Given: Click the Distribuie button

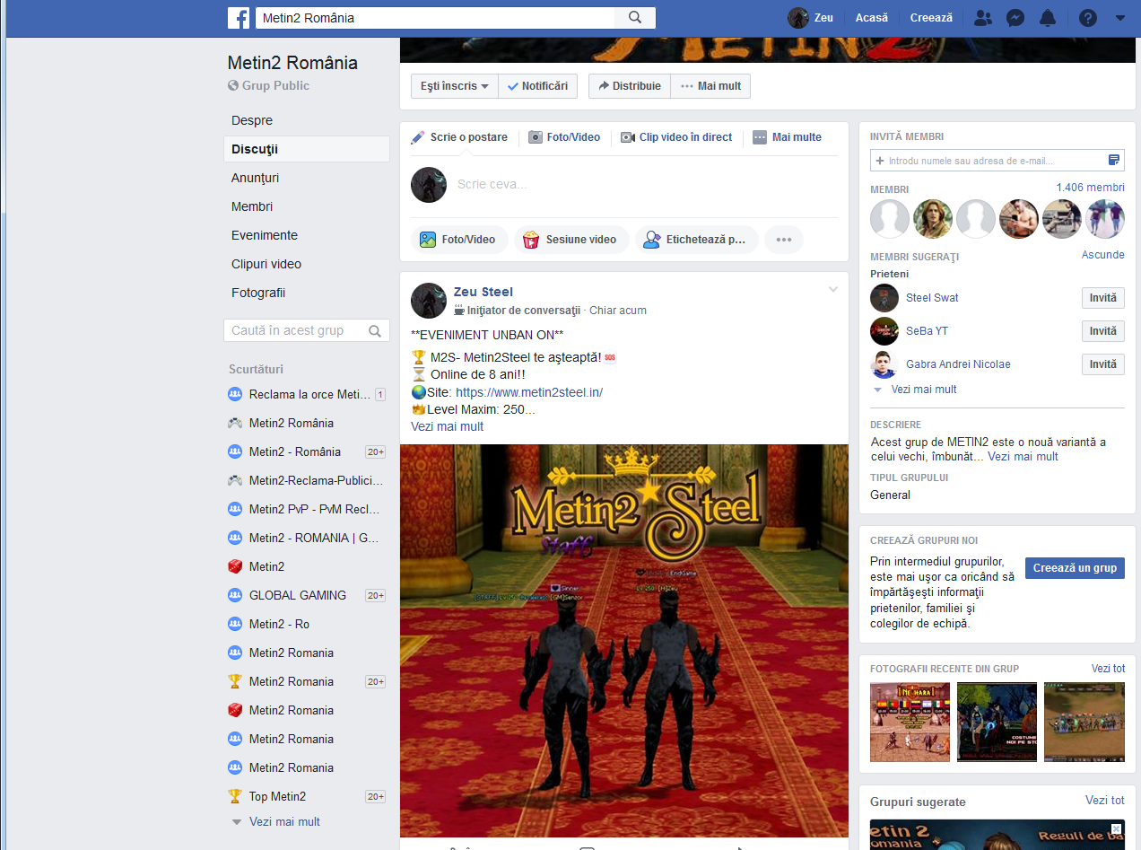Looking at the screenshot, I should [630, 86].
